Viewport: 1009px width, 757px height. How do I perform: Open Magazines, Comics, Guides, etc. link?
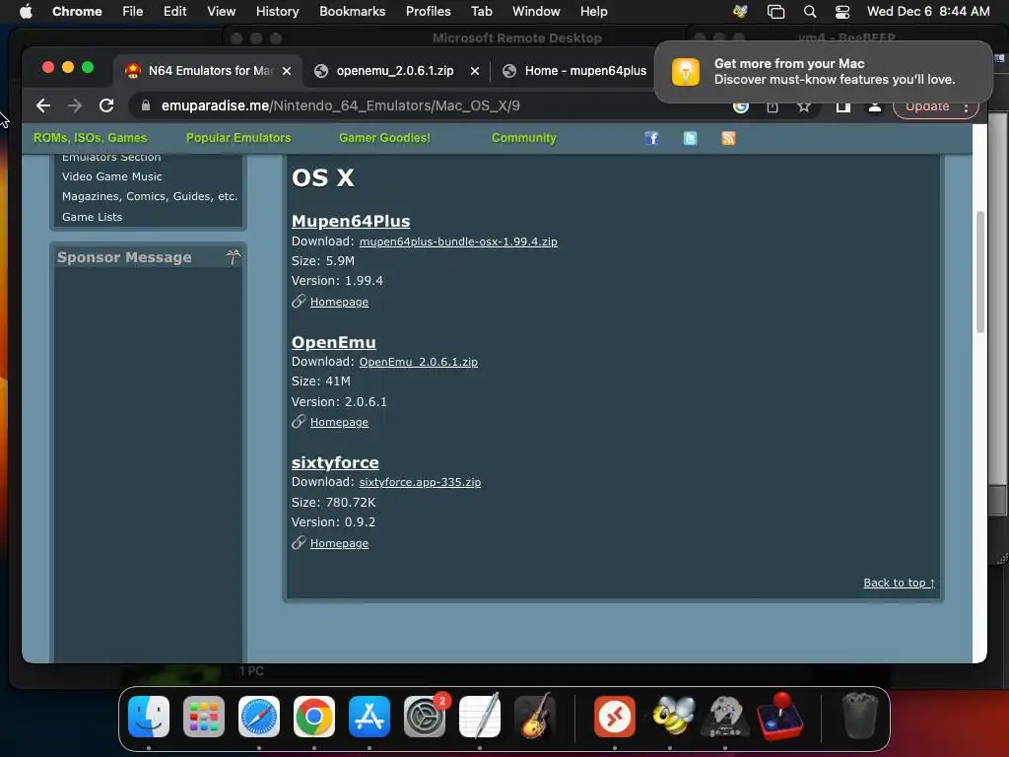click(x=150, y=196)
